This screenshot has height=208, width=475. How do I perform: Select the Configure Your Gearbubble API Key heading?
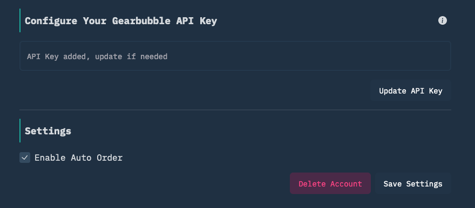pos(121,21)
